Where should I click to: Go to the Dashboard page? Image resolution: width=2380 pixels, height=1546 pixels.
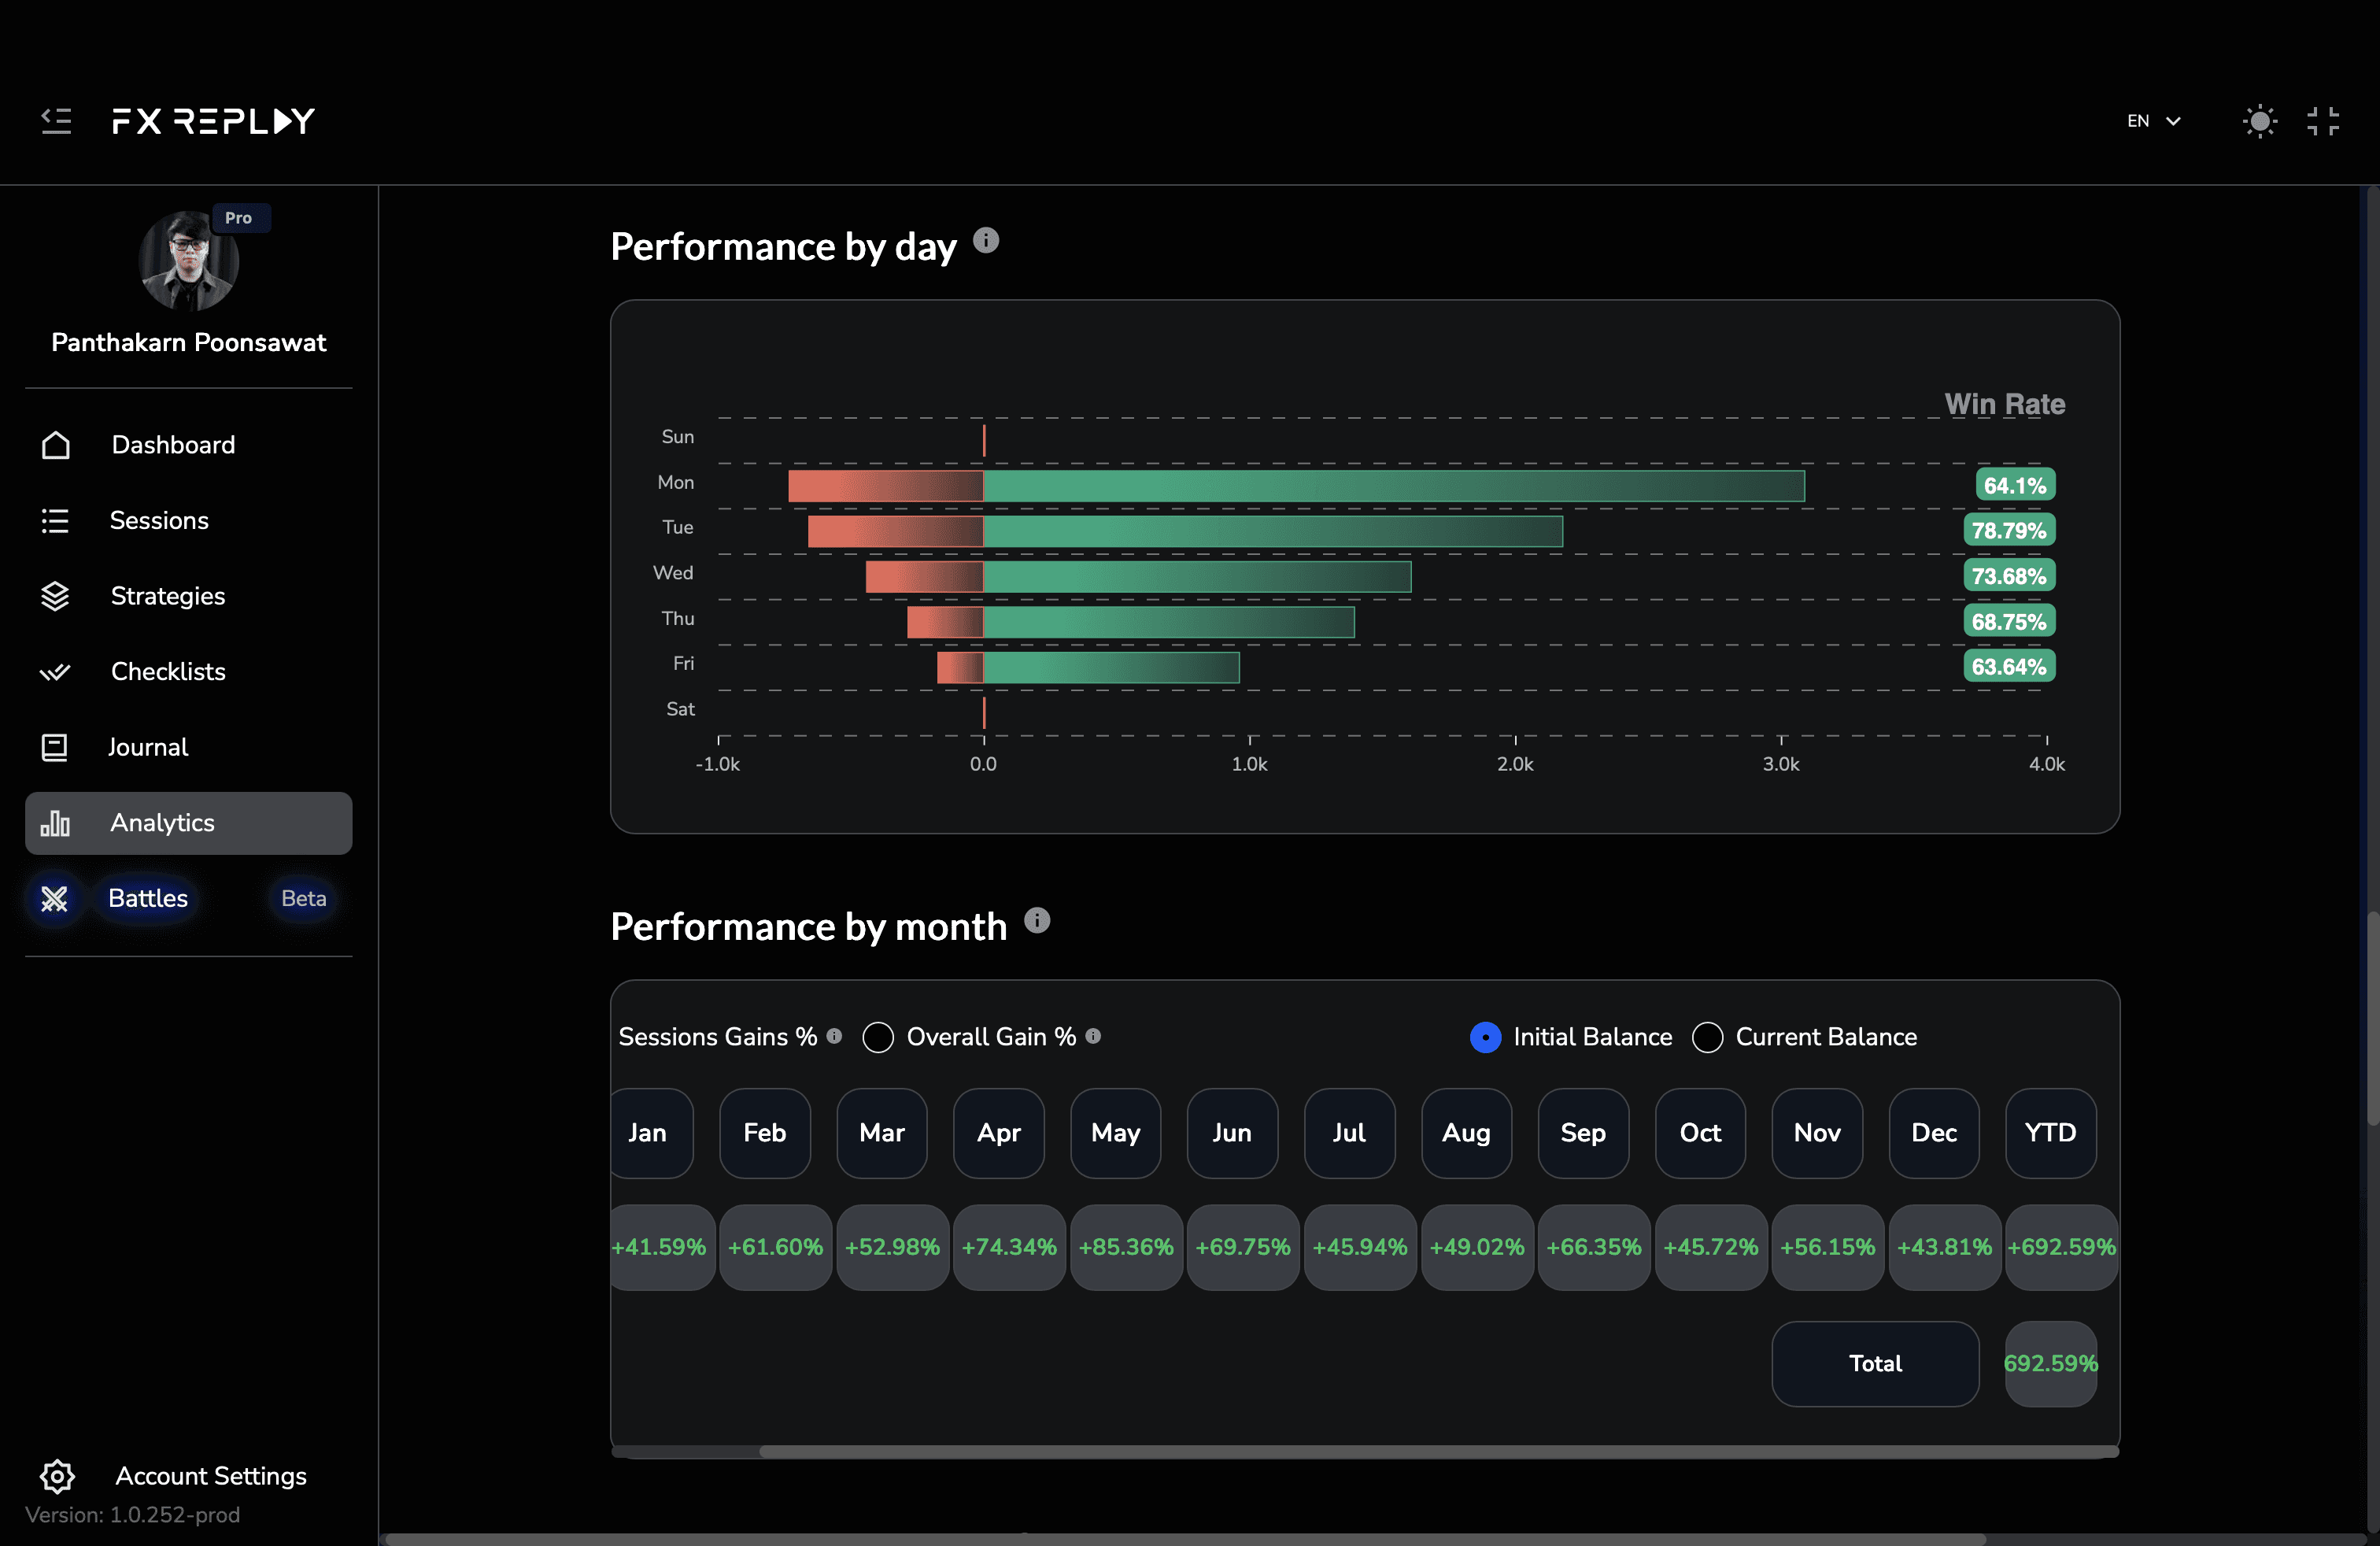click(x=172, y=445)
